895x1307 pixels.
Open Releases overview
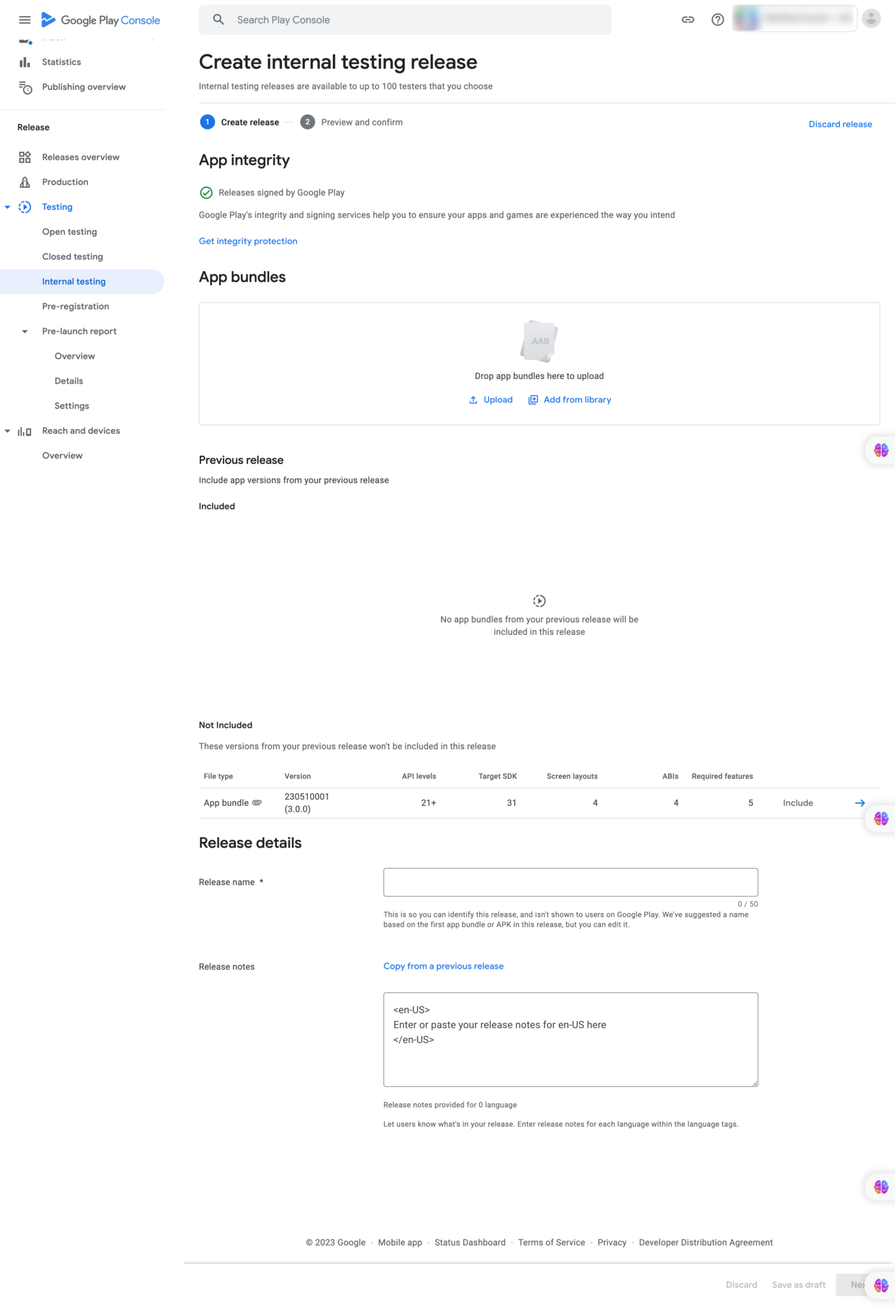[x=80, y=157]
